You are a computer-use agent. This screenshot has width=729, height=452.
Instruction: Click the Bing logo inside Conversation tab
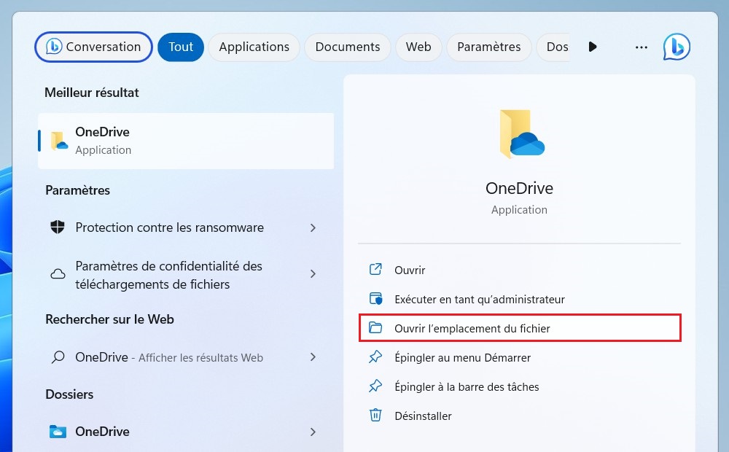coord(54,47)
